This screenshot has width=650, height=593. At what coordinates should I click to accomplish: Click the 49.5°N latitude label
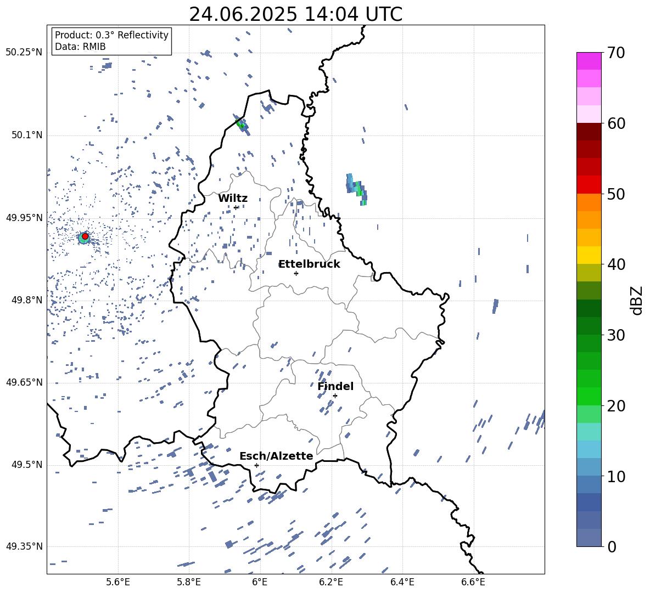tap(26, 465)
